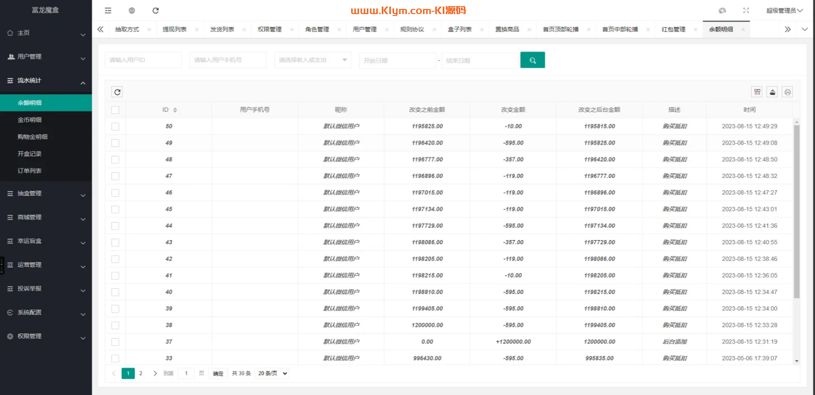Open 金币明细 in the sidebar
The width and height of the screenshot is (815, 395).
point(30,120)
